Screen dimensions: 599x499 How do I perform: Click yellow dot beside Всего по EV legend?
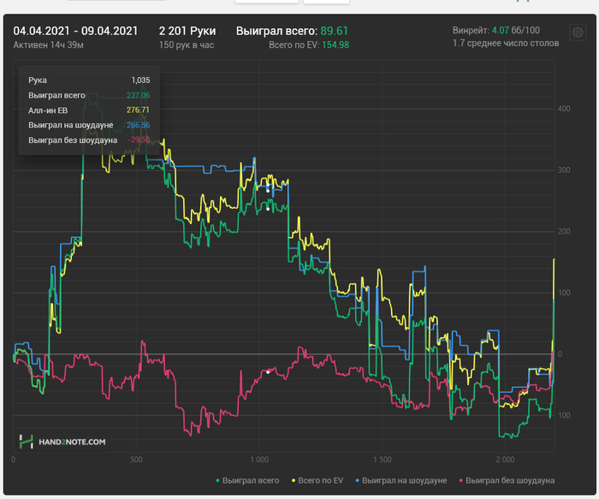pos(295,481)
